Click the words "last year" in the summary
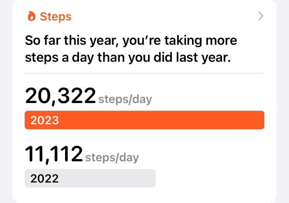 (x=205, y=58)
